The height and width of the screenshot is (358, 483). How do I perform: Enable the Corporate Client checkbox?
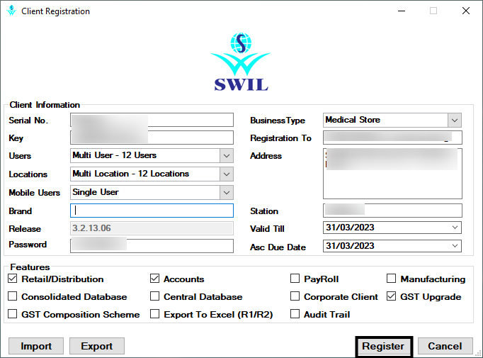(295, 296)
